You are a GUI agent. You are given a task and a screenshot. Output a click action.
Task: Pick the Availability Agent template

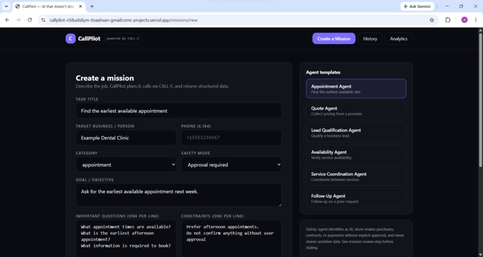click(356, 154)
